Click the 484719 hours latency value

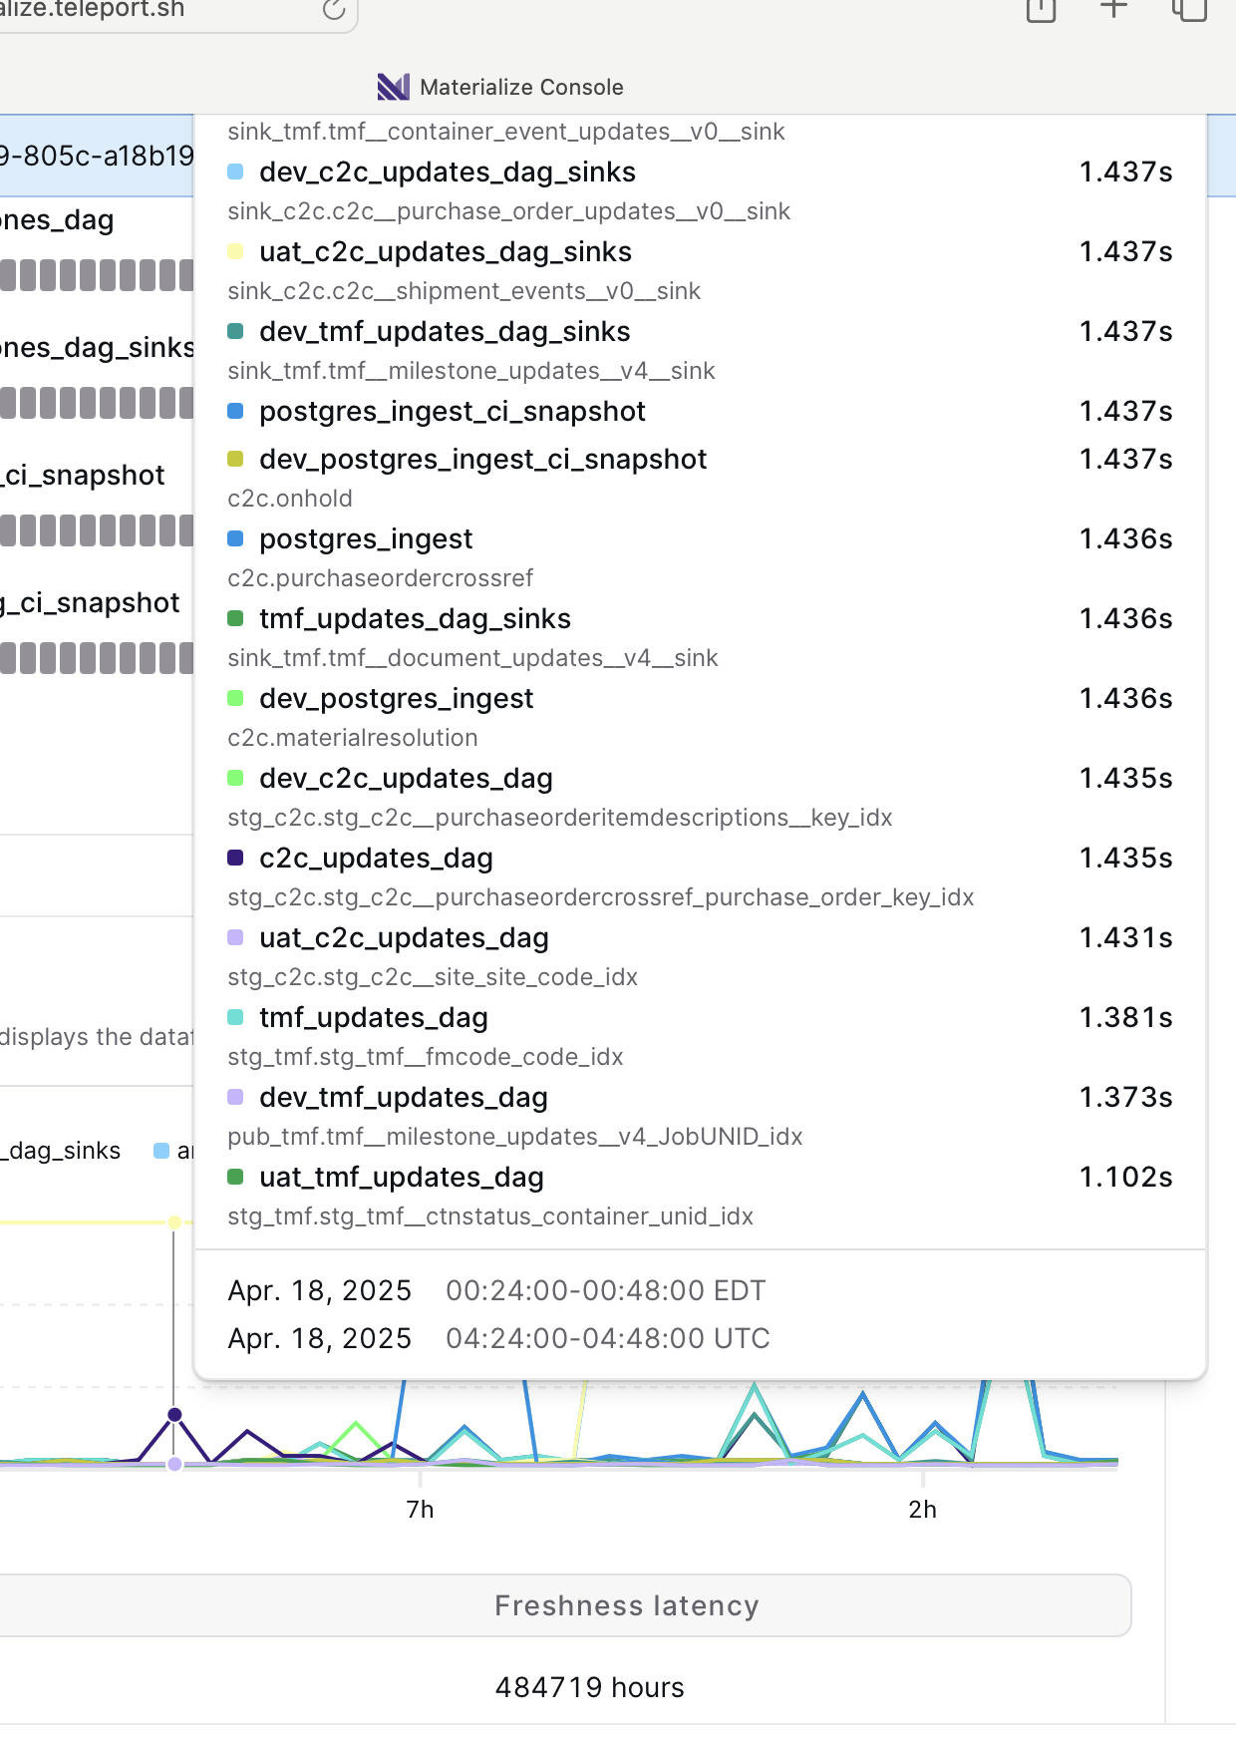(x=589, y=1687)
